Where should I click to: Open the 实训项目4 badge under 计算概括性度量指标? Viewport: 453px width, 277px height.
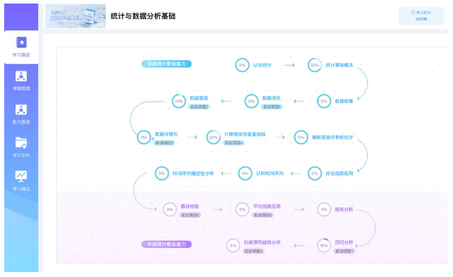[x=234, y=143]
